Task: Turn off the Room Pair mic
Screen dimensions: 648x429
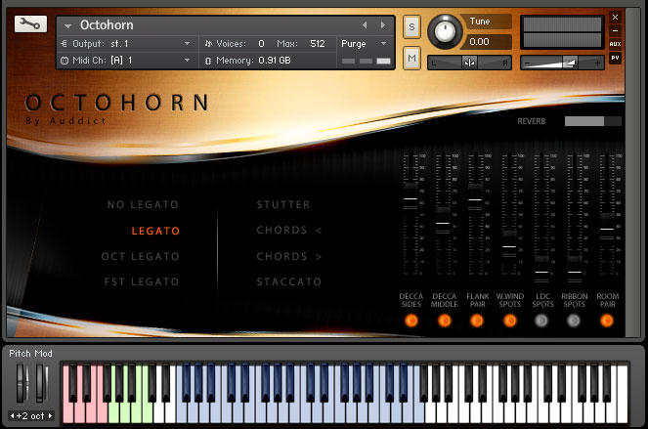Action: pyautogui.click(x=607, y=320)
